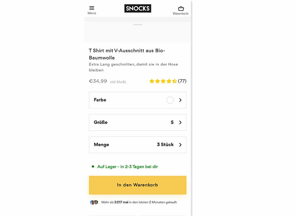Screen dimensions: 296x216
Task: Tap the Warenkorb text label
Action: [x=181, y=14]
